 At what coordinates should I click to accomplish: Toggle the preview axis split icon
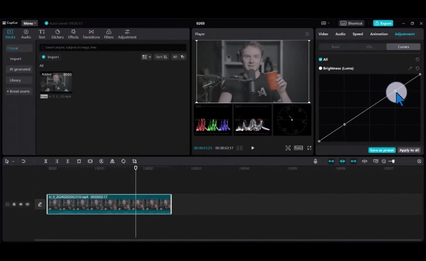[364, 161]
